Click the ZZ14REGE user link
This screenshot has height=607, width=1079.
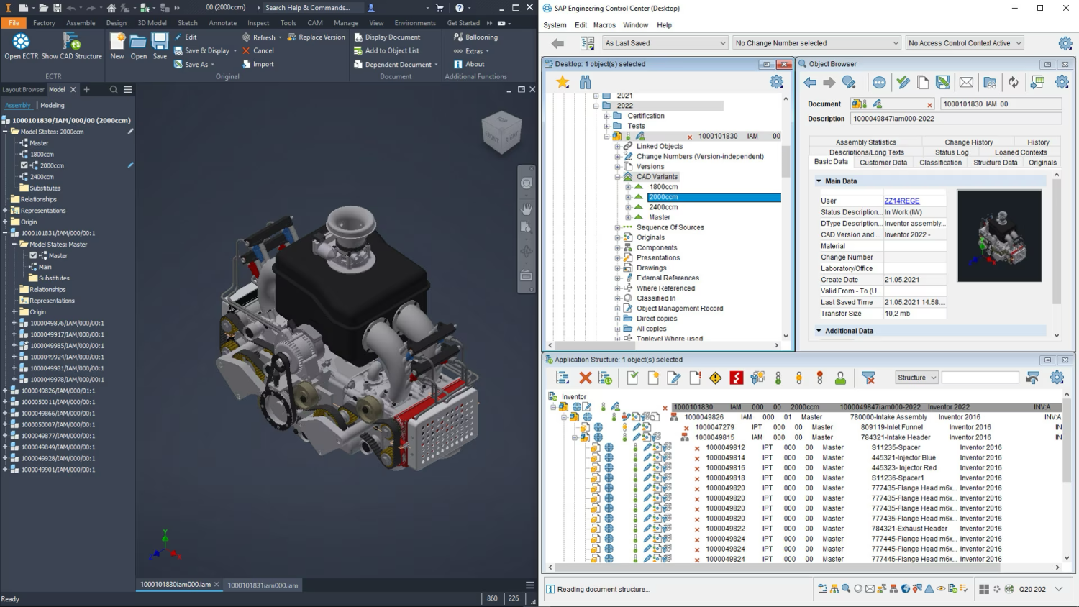pos(902,201)
